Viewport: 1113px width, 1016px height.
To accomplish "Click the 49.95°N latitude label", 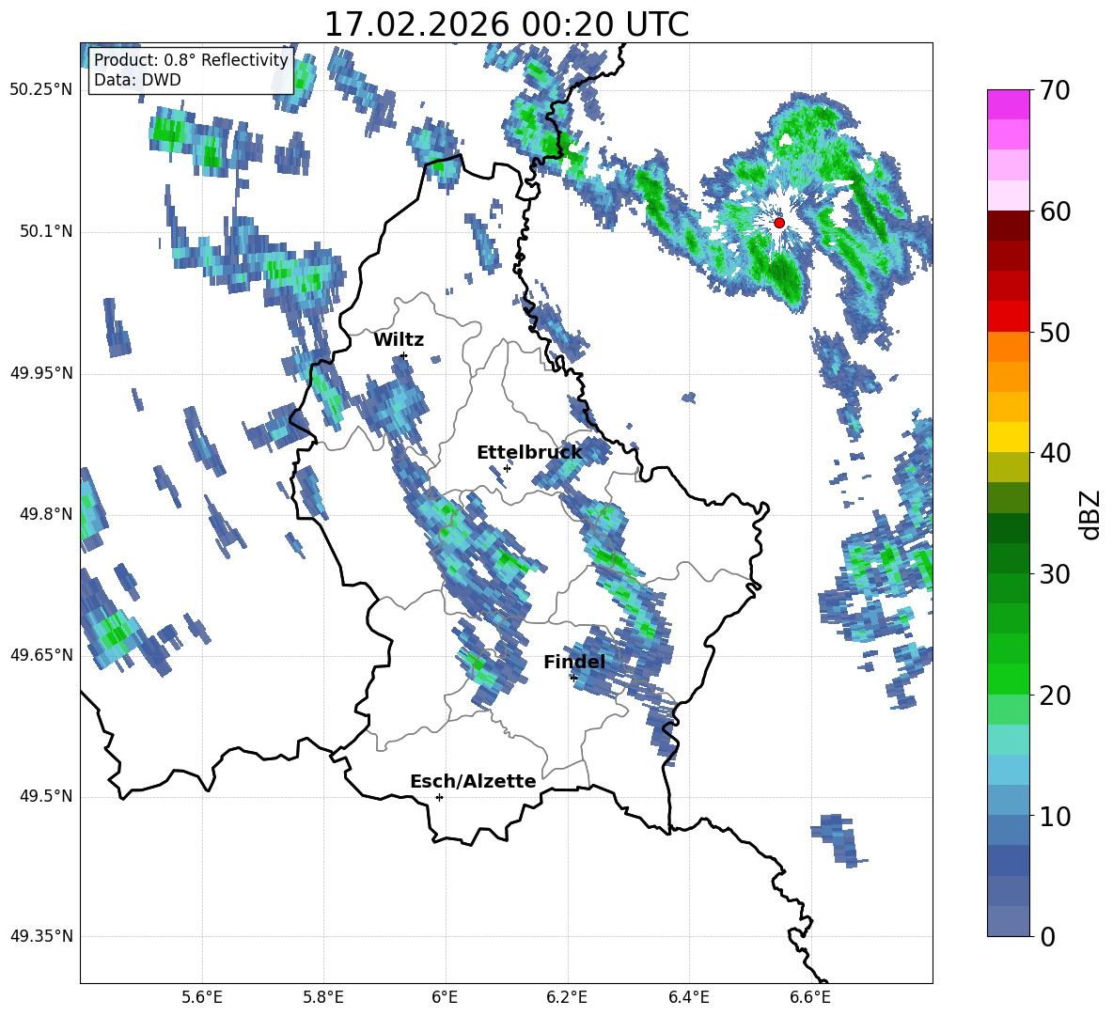I will (41, 373).
